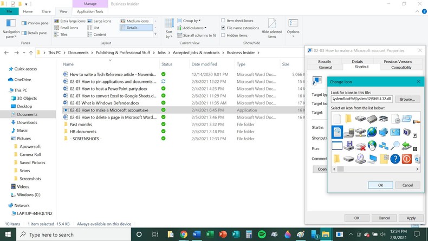
Task: Select the blue question mark help icon
Action: click(395, 159)
